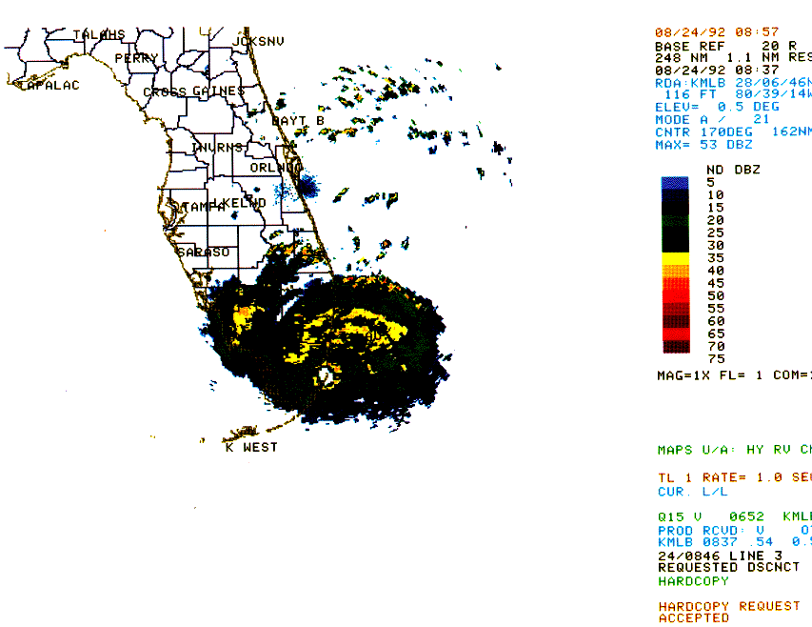The image size is (812, 627).
Task: Select the ORLNDO city label
Action: (x=276, y=168)
